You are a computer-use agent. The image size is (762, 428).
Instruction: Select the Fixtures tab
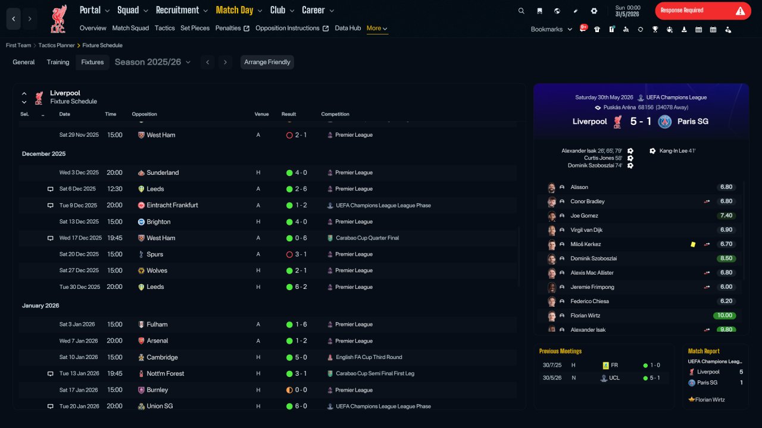pyautogui.click(x=92, y=62)
